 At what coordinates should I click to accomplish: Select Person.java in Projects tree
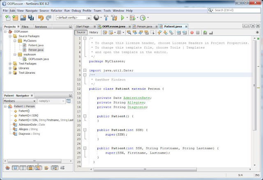(x=36, y=50)
